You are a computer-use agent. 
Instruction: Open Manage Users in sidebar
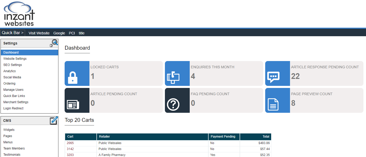[x=13, y=90]
